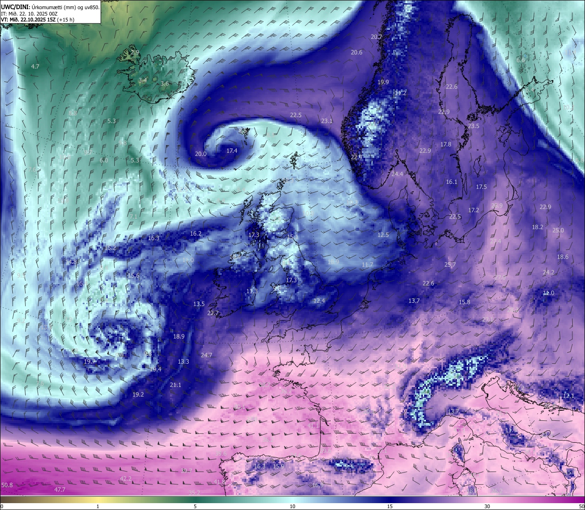Click the VT valid time line 15Z
The height and width of the screenshot is (510, 585).
click(37, 20)
